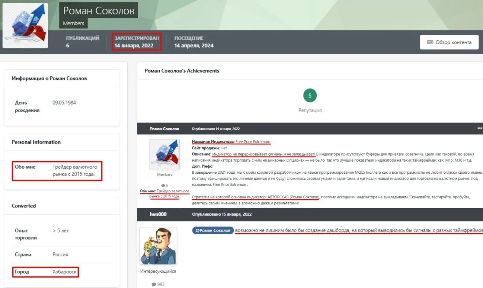Viewport: 483px width, 288px height.
Task: Click the Personal Information section heading
Action: click(x=36, y=142)
